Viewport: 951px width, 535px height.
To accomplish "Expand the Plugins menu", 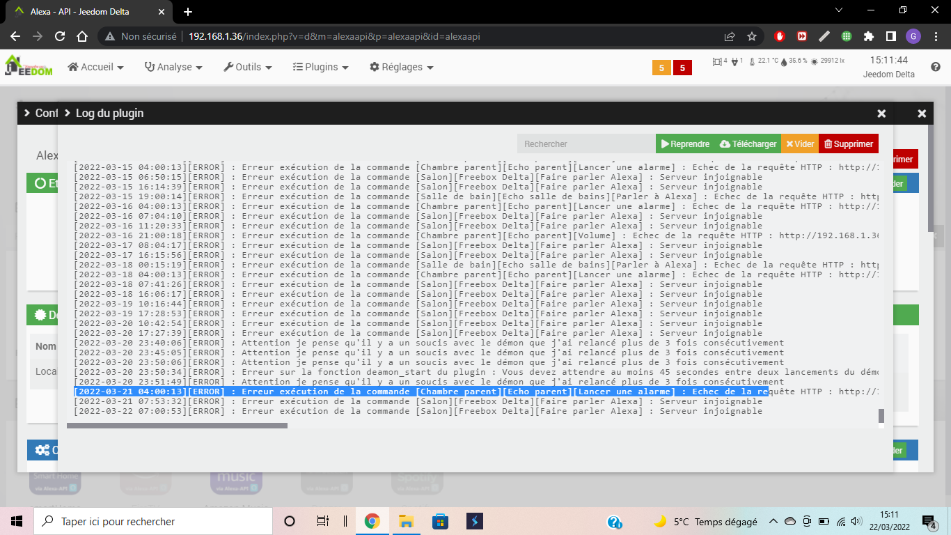I will (320, 67).
